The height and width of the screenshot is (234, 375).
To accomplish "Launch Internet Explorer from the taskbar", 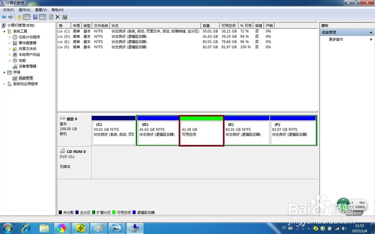I will (x=25, y=228).
